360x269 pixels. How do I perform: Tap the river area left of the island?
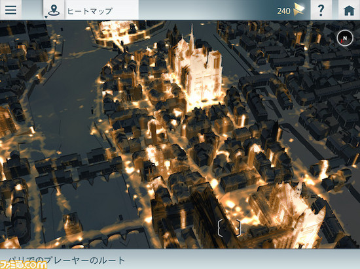(67, 96)
